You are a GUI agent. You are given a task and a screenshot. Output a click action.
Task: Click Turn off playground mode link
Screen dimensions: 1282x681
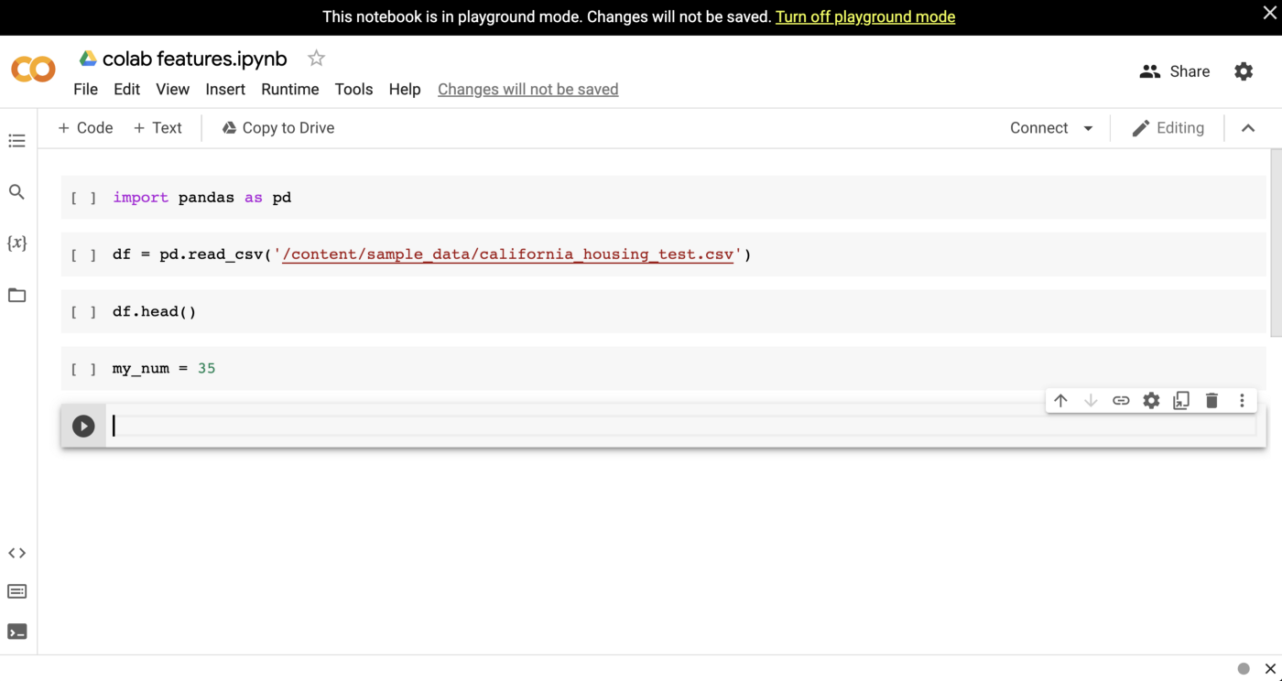[865, 16]
